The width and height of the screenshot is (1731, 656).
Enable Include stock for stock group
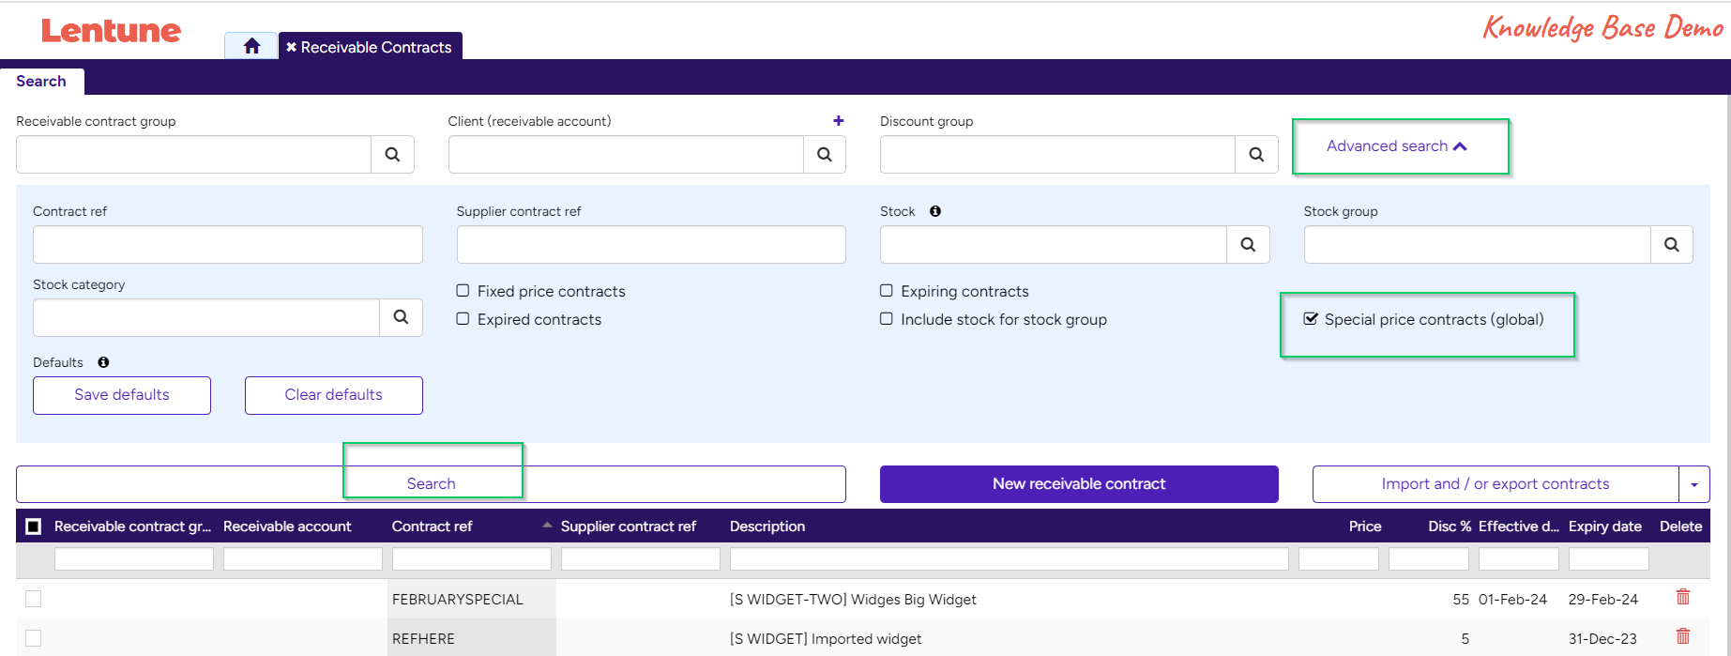click(x=886, y=319)
